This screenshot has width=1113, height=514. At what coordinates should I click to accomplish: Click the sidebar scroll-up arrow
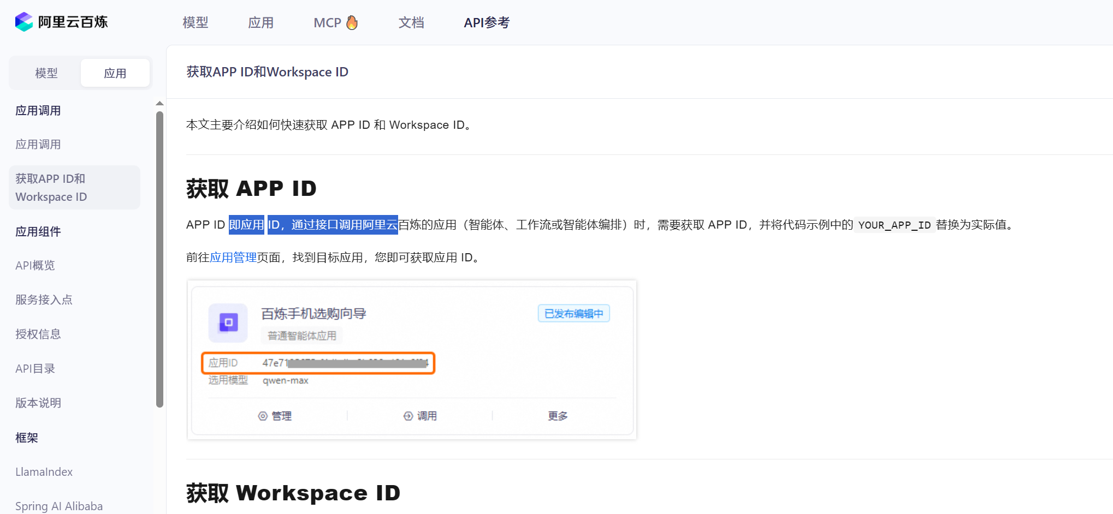click(x=159, y=103)
